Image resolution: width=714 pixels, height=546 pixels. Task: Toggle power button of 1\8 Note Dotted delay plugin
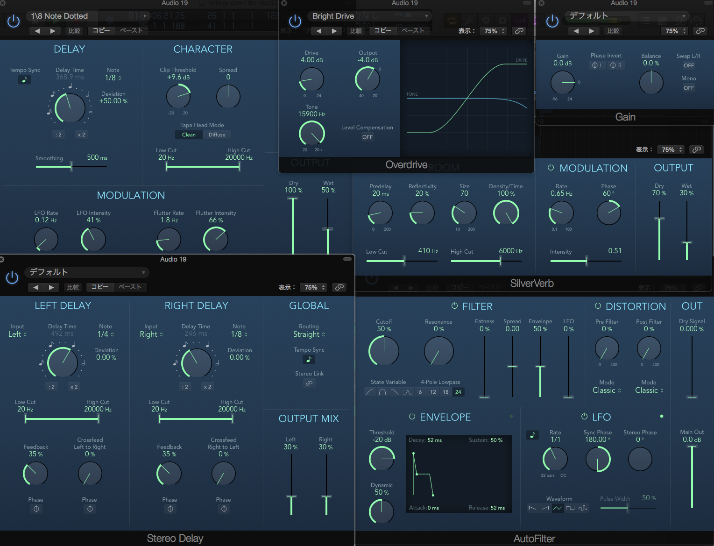click(14, 21)
